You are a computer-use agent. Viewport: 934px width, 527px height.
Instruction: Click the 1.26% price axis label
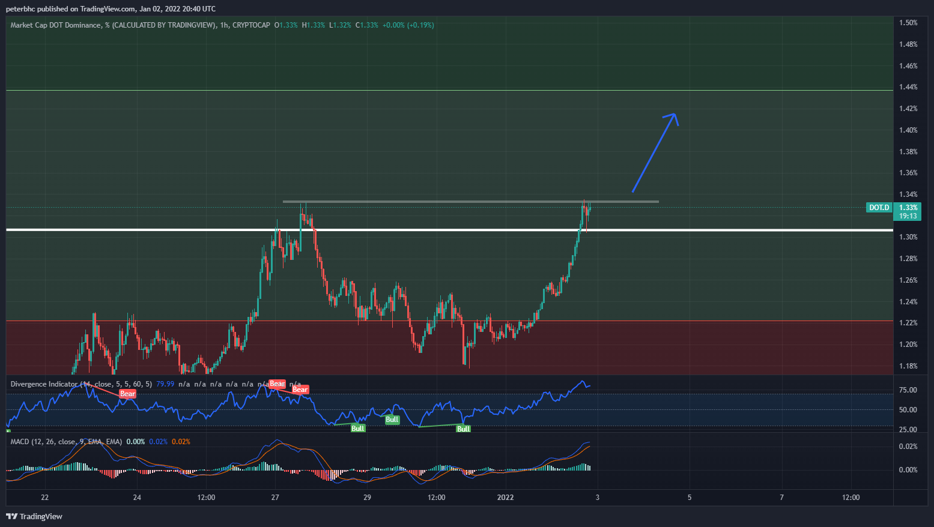click(x=908, y=280)
